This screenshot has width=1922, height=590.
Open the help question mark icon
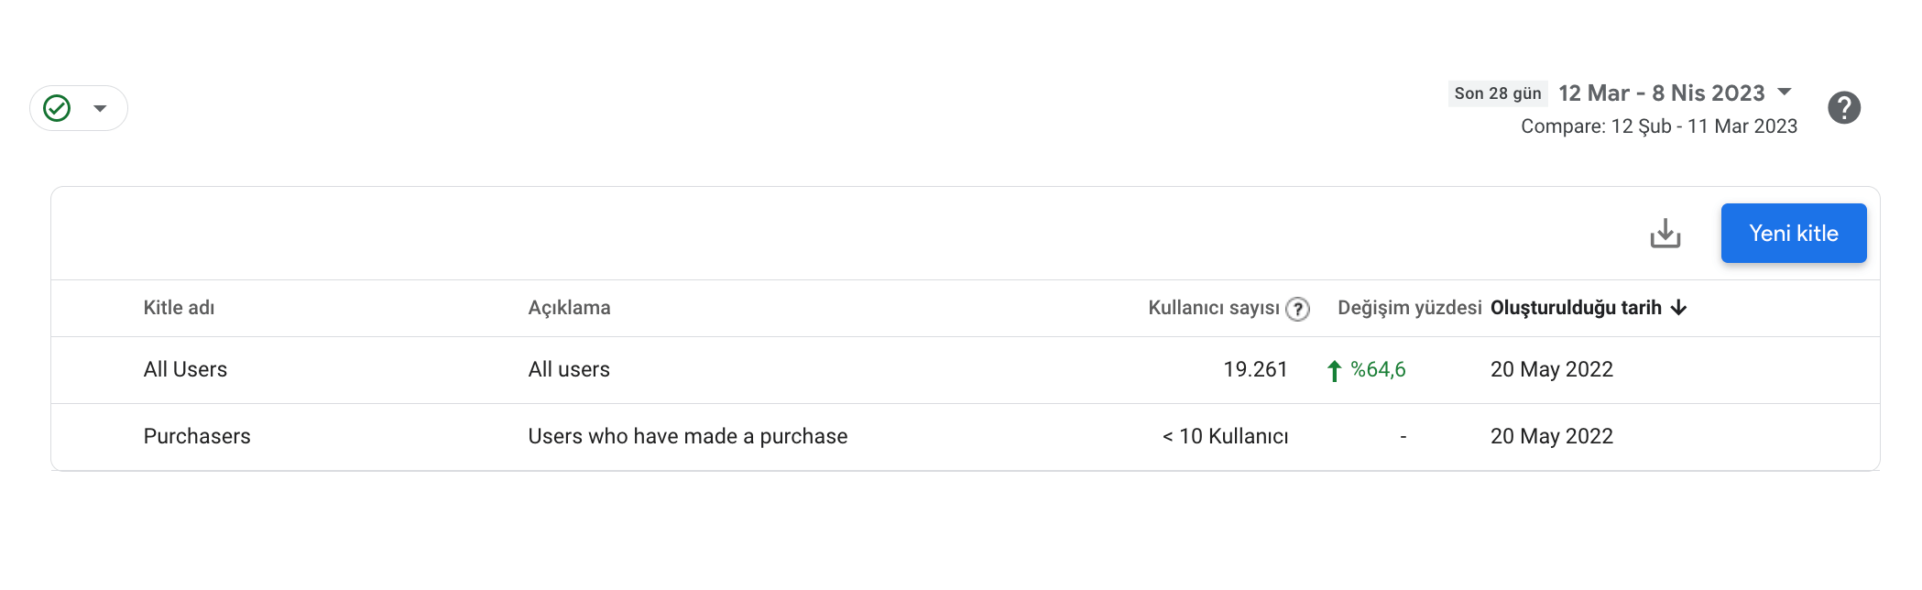tap(1843, 108)
